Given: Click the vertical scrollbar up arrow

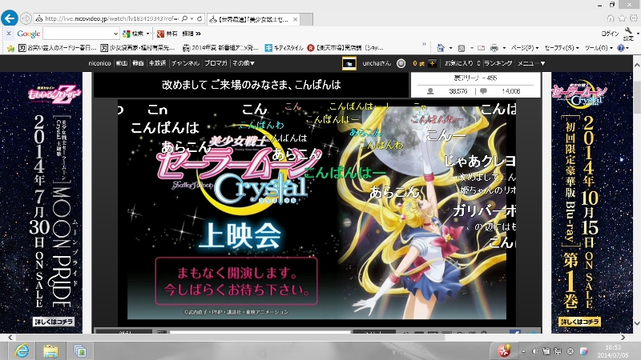Looking at the screenshot, I should click(x=637, y=66).
